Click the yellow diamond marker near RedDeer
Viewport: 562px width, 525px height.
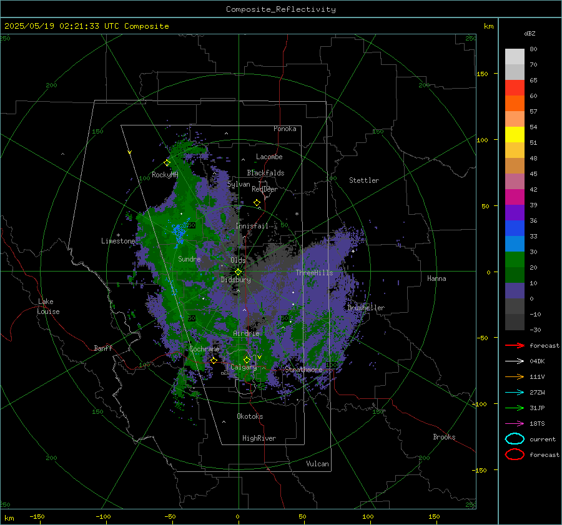257,203
